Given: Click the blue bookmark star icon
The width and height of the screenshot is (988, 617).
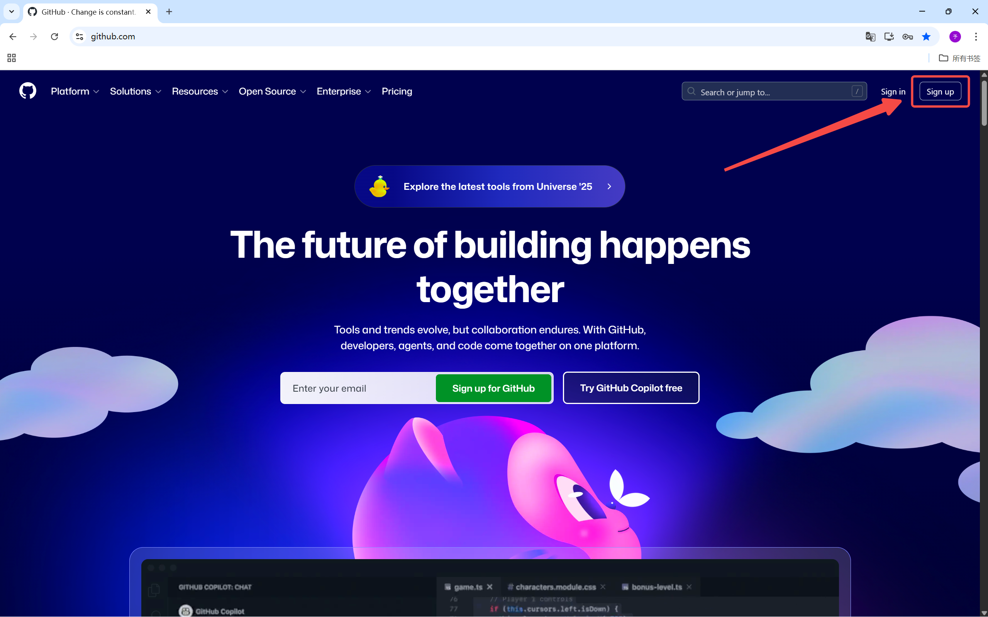Looking at the screenshot, I should click(926, 37).
